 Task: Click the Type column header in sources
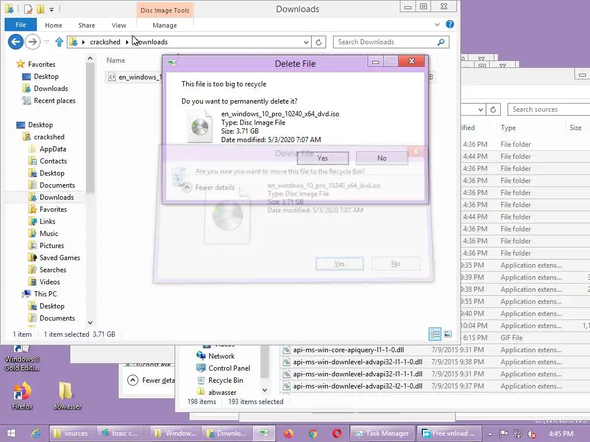click(508, 128)
